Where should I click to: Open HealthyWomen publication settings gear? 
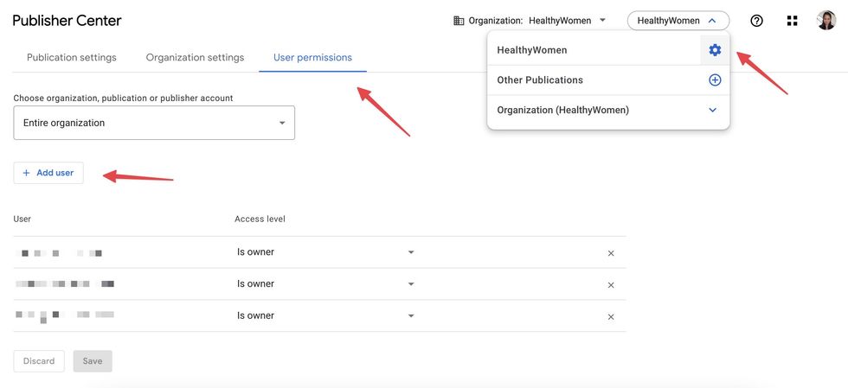[x=715, y=50]
